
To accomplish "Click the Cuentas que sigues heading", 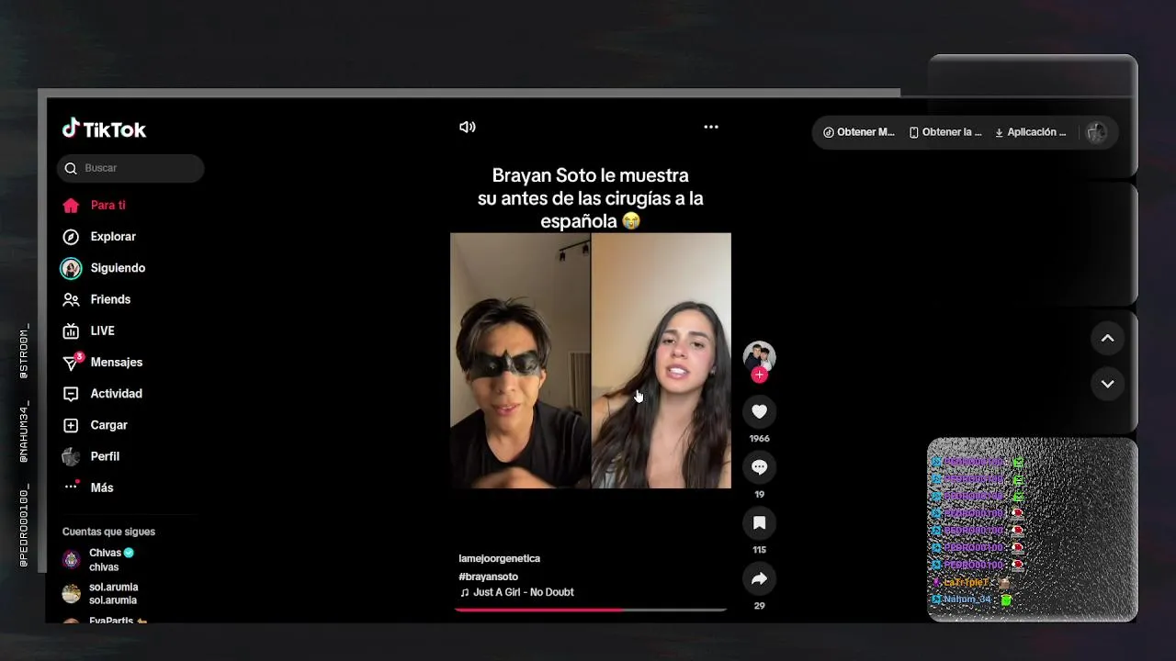I will pos(108,532).
